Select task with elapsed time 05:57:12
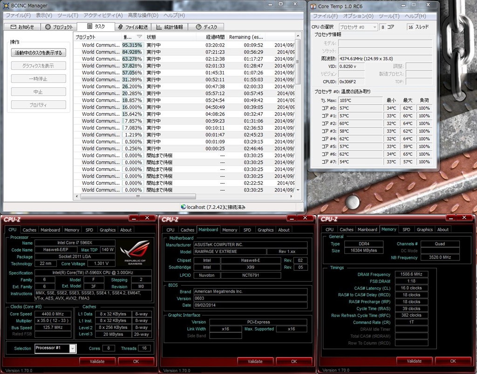The height and width of the screenshot is (374, 477). click(184, 93)
